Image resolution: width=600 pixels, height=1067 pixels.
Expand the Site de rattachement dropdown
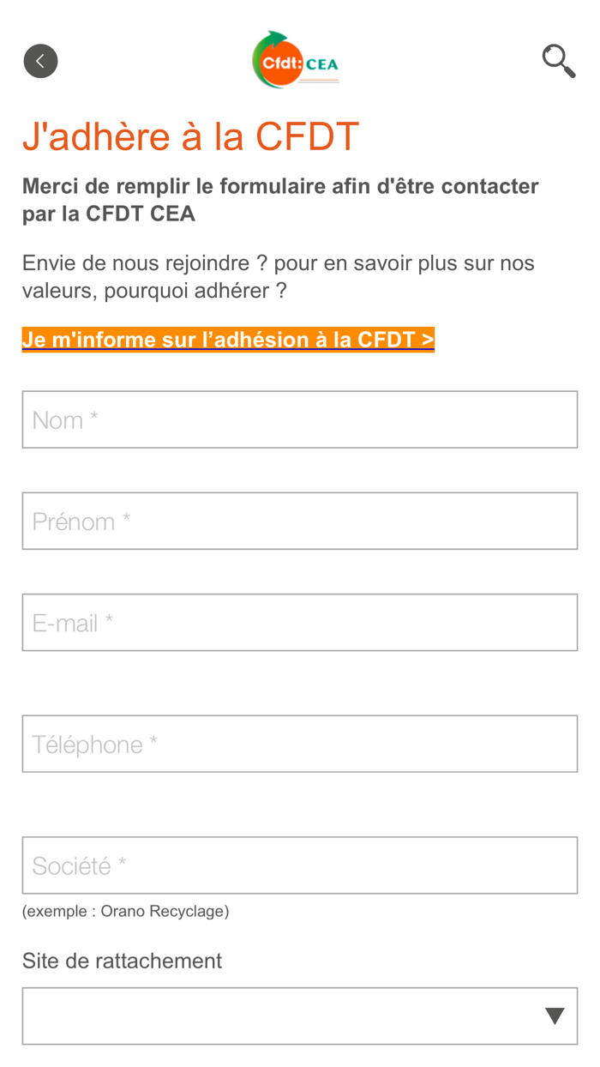click(299, 1016)
